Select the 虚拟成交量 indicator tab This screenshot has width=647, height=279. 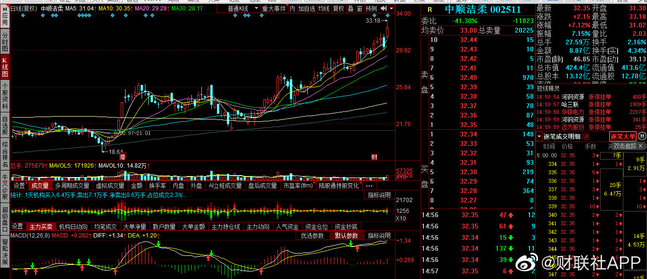[x=110, y=186]
